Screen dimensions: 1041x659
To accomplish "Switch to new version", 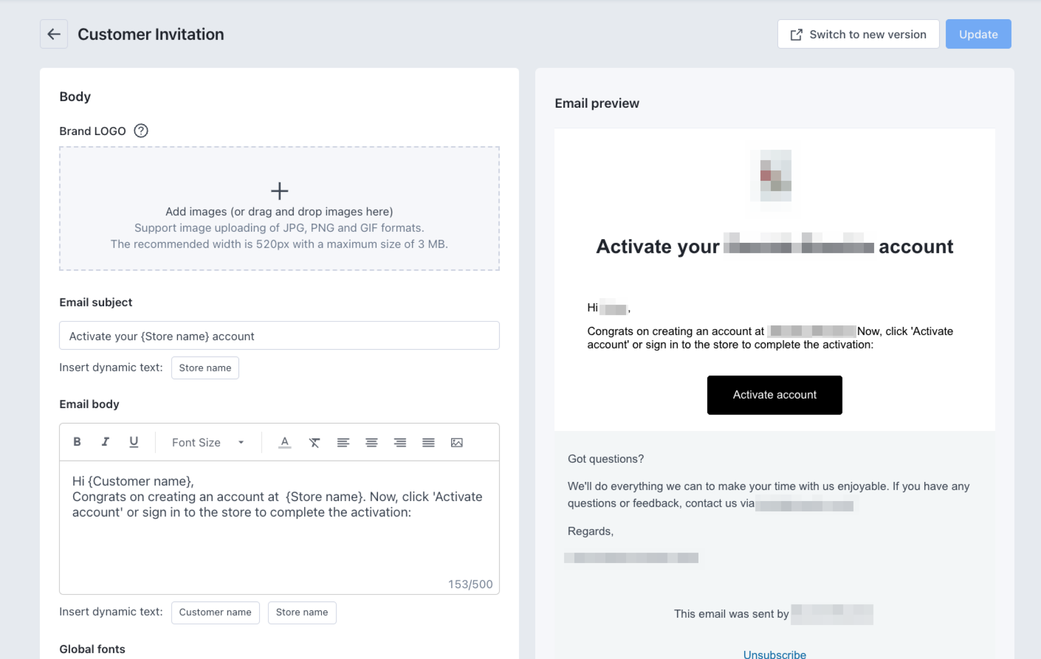I will click(858, 34).
